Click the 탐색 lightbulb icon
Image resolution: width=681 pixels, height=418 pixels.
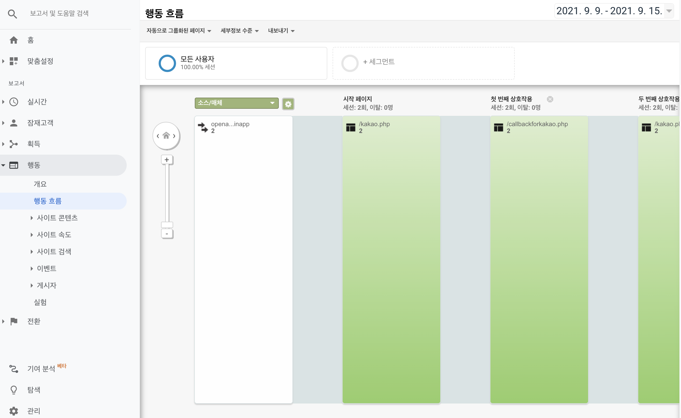(x=13, y=389)
